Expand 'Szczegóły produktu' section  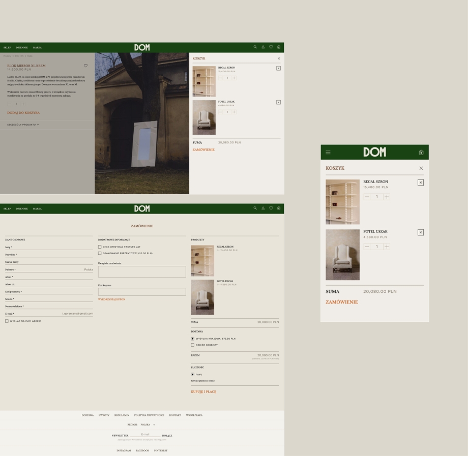point(23,125)
